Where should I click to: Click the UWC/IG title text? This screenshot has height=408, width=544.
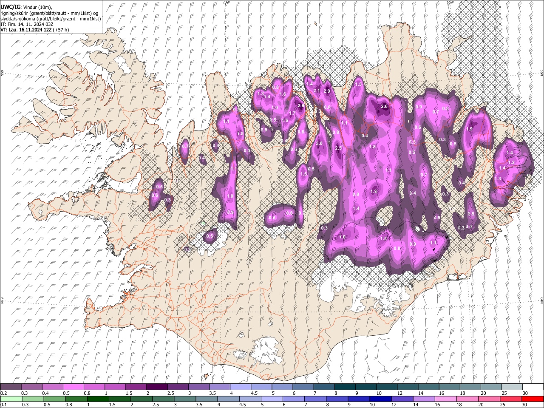pos(10,7)
